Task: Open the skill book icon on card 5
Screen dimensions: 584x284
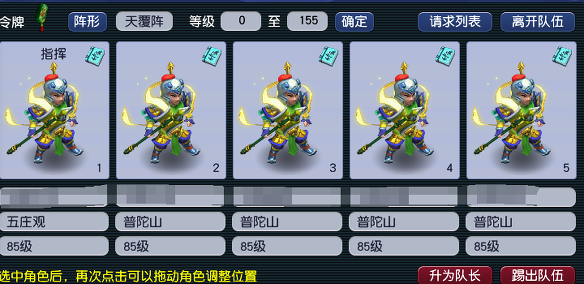Action: click(562, 55)
